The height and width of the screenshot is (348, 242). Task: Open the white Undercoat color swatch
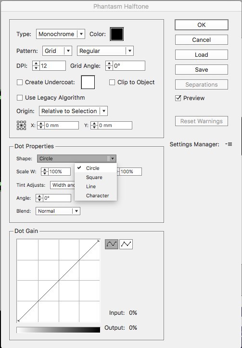click(88, 82)
